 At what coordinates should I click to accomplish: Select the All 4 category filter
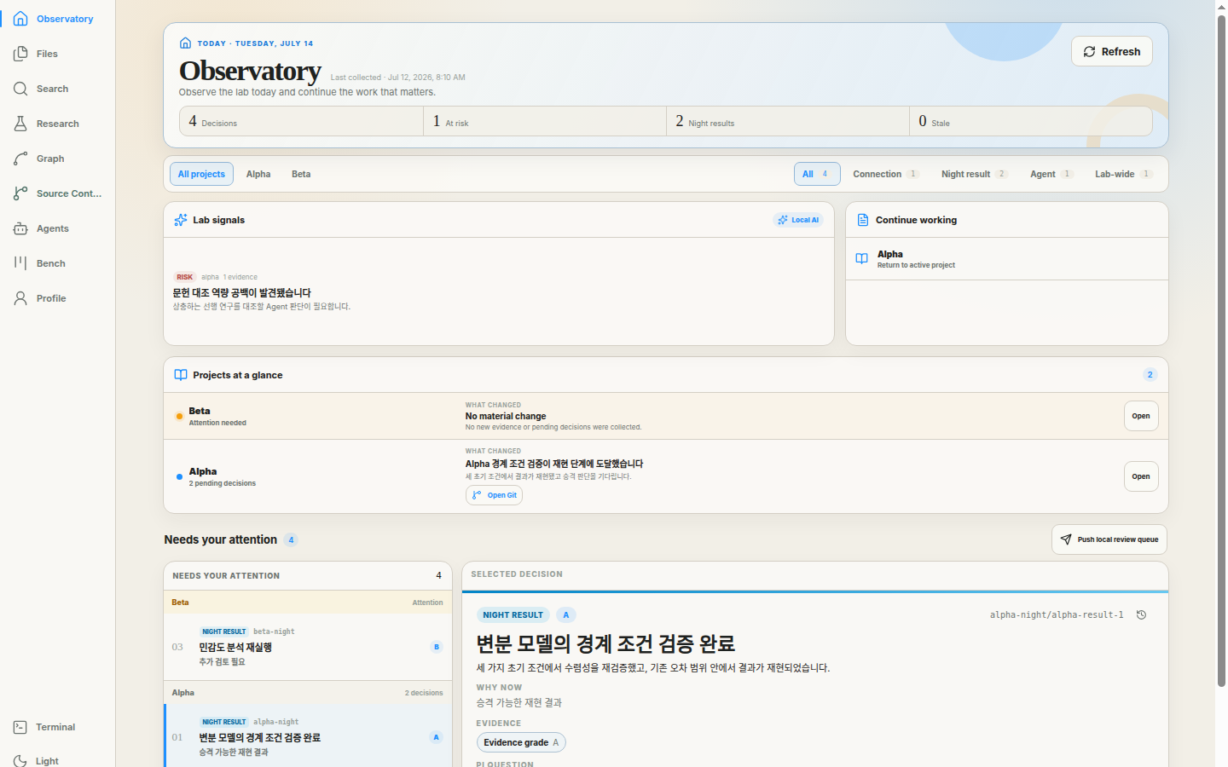(817, 174)
